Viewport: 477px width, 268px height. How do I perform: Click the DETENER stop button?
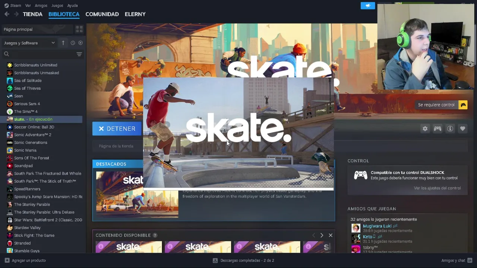pos(117,129)
